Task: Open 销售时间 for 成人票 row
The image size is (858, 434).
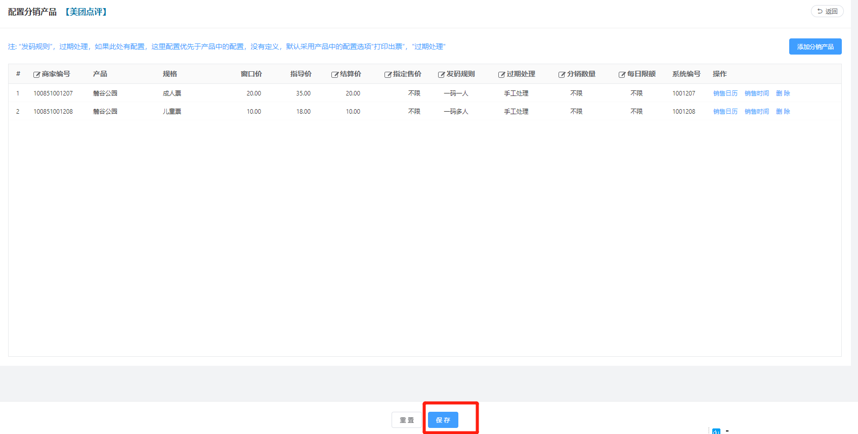Action: pos(756,93)
